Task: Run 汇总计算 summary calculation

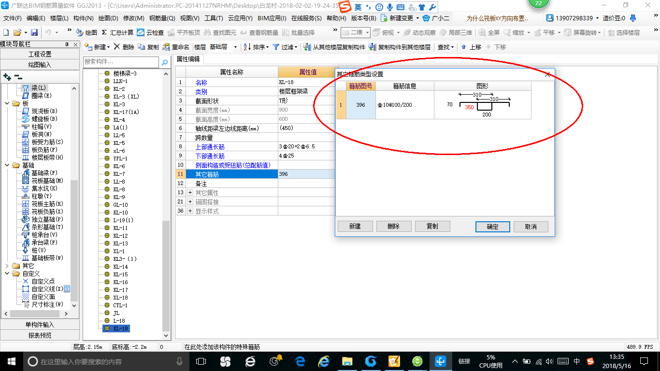Action: [x=117, y=32]
